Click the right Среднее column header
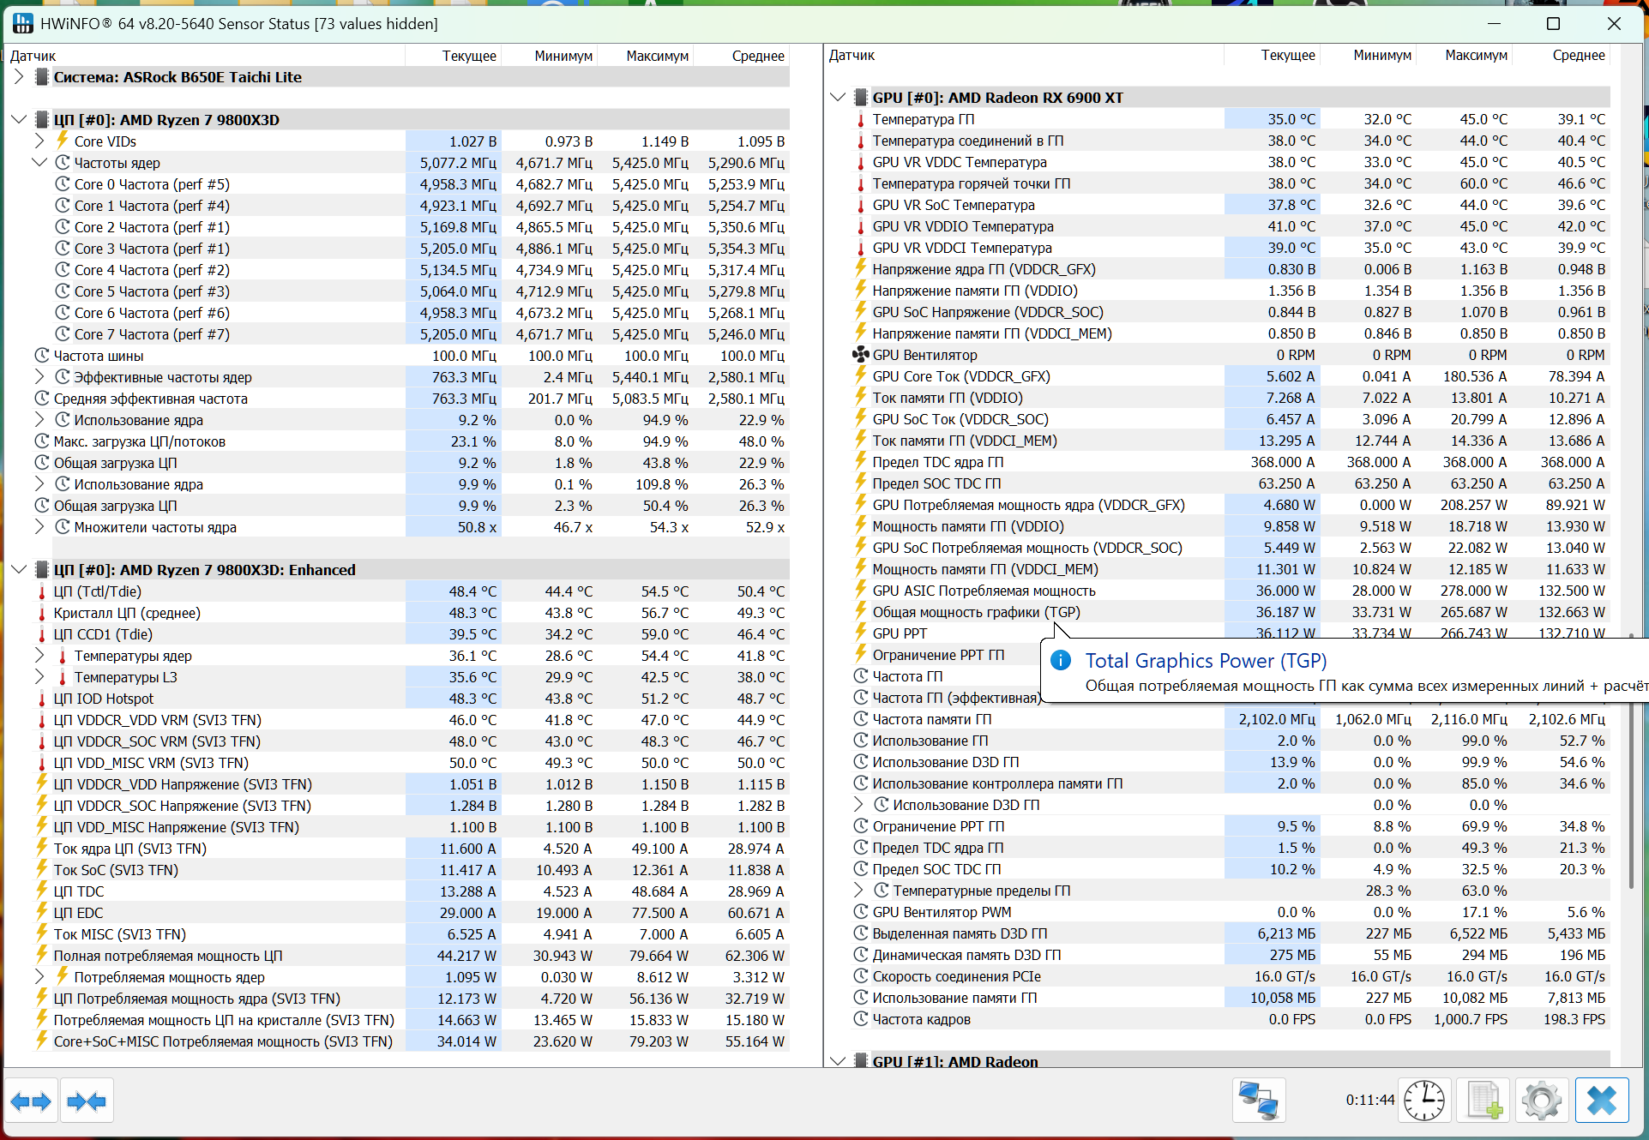Image resolution: width=1649 pixels, height=1140 pixels. [1578, 56]
